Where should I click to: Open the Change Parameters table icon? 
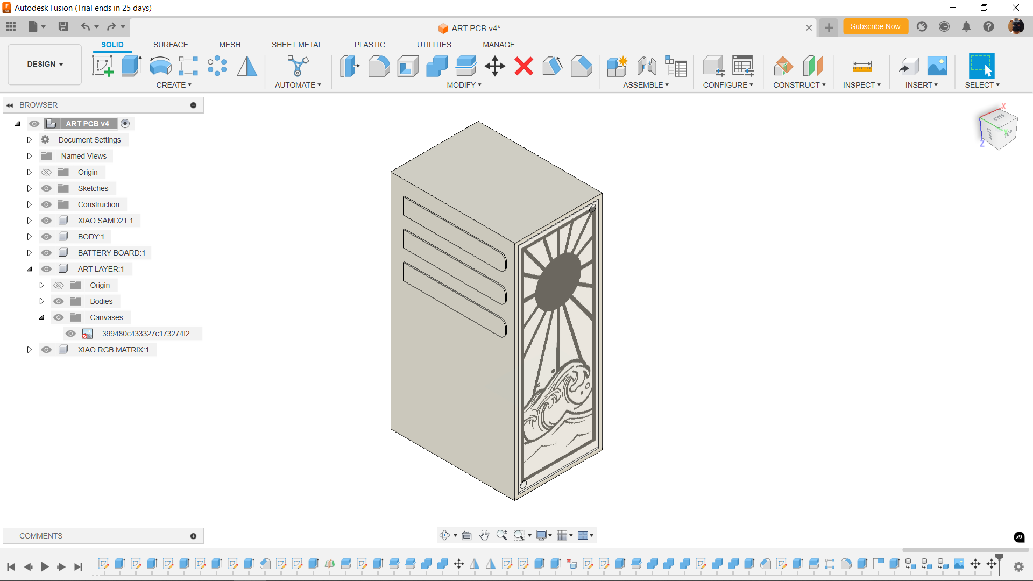tap(743, 66)
